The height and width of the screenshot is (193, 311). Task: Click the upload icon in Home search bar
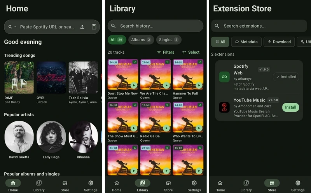82,27
